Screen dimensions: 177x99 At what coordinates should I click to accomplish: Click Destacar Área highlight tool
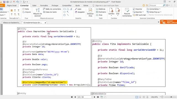[90, 12]
